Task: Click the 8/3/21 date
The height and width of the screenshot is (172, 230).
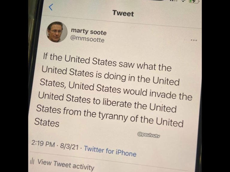Action: coord(69,146)
